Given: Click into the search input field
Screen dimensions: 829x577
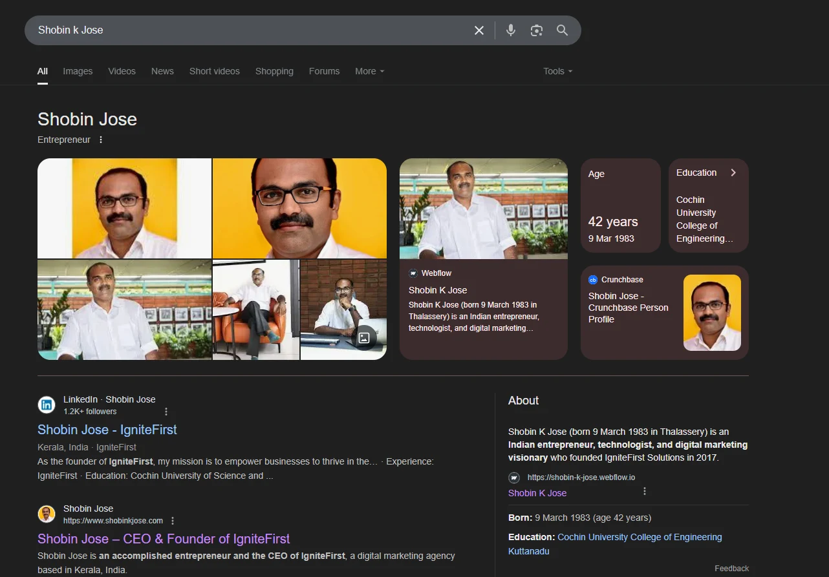Looking at the screenshot, I should tap(252, 30).
